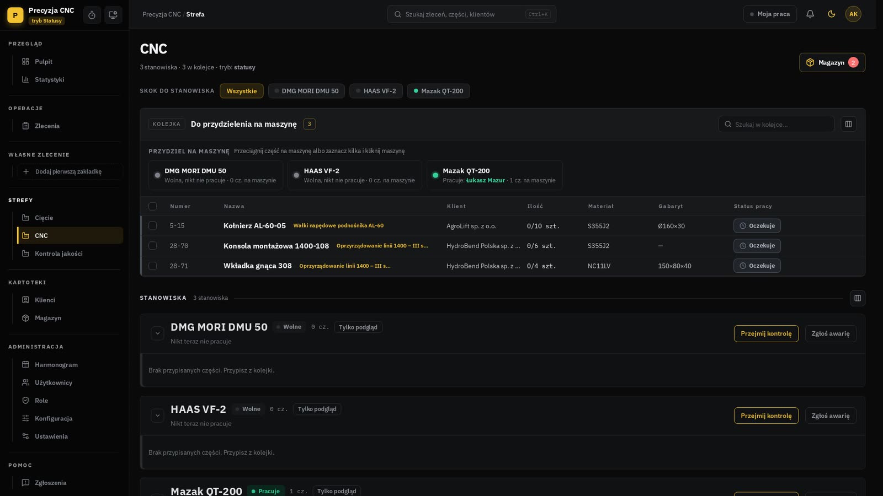
Task: Toggle queue columns layout icon
Action: click(x=849, y=124)
